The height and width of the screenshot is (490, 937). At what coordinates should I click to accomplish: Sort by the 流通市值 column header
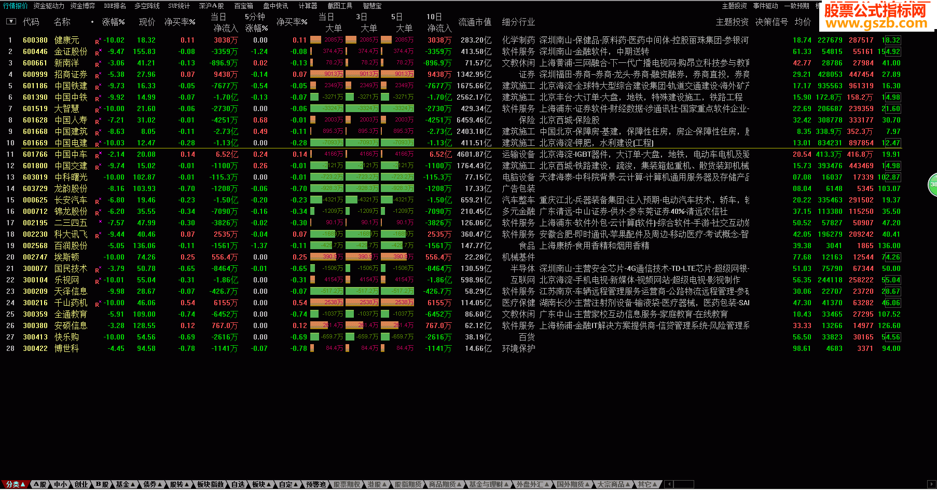(475, 22)
